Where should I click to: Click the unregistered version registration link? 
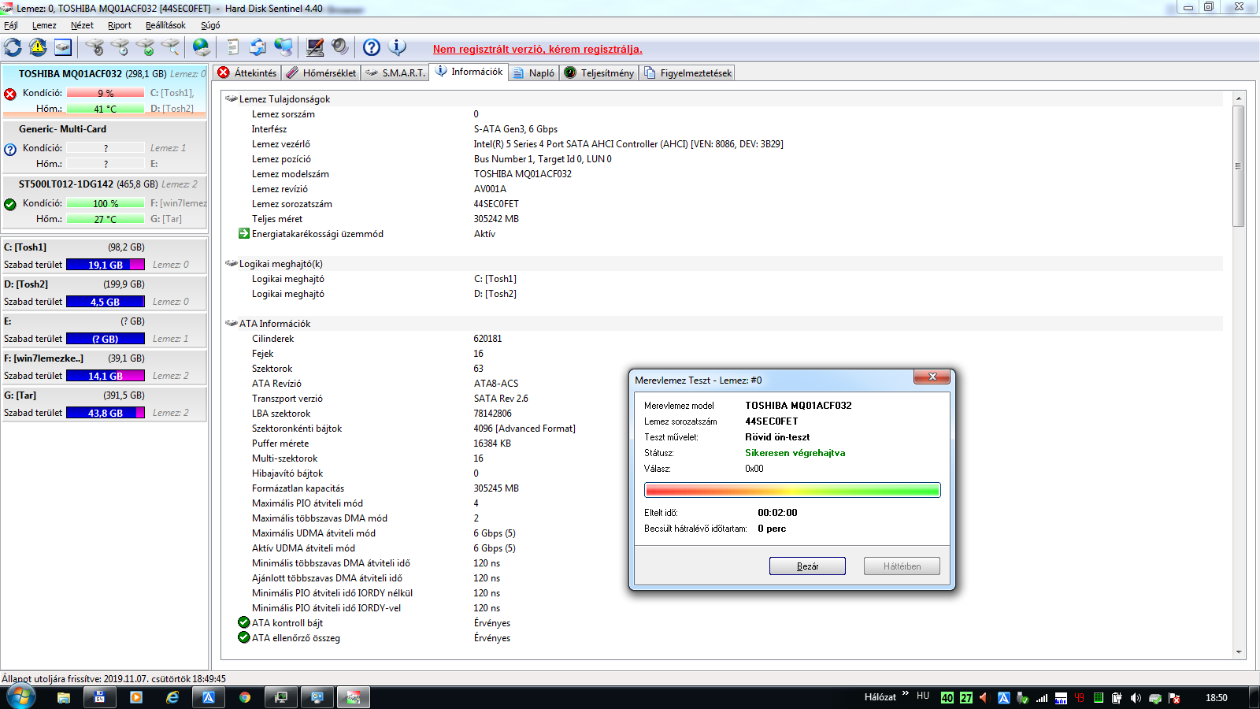point(538,49)
